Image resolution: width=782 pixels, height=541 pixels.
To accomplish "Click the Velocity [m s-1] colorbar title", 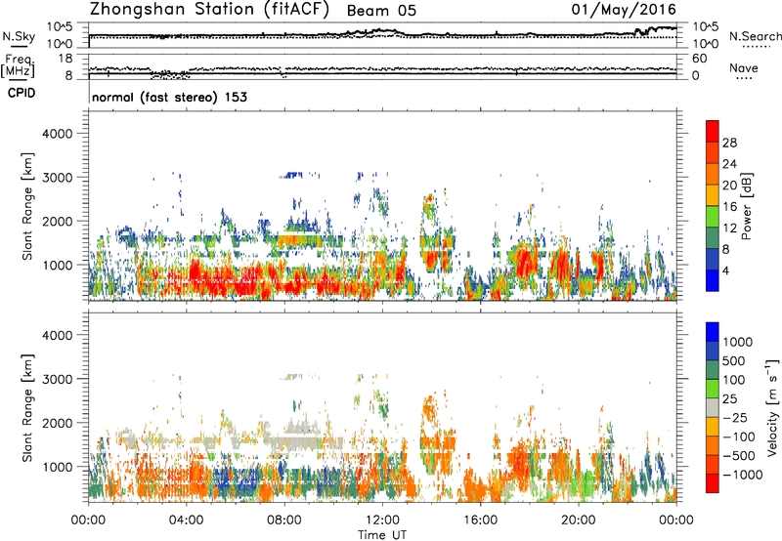I will (772, 407).
